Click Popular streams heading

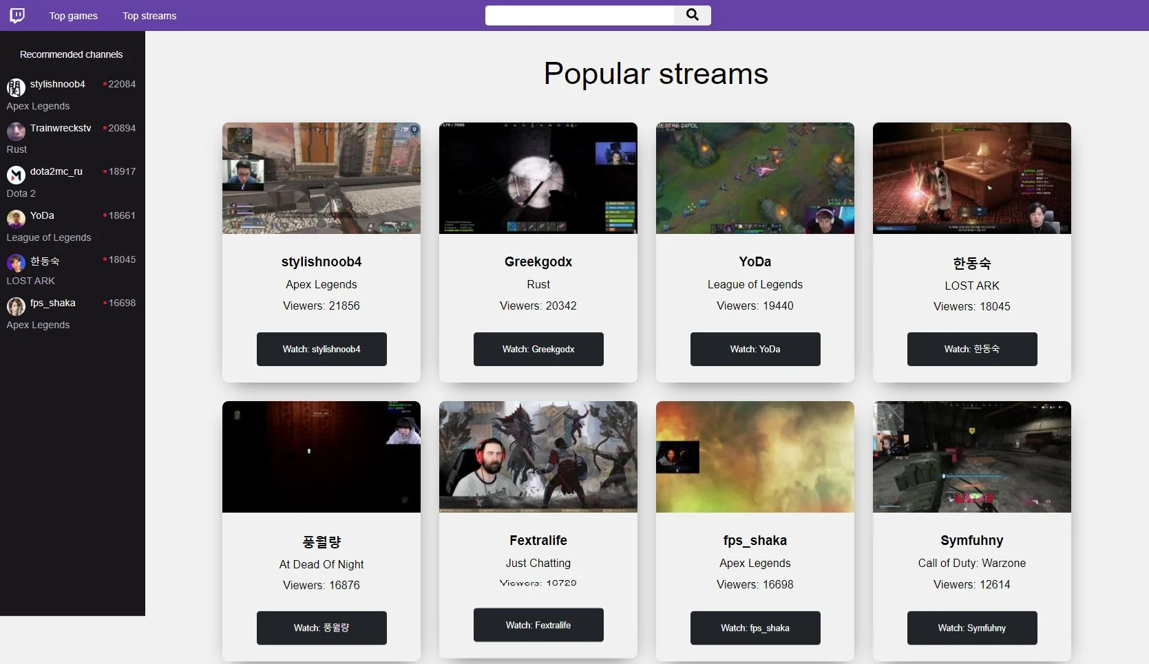[656, 74]
